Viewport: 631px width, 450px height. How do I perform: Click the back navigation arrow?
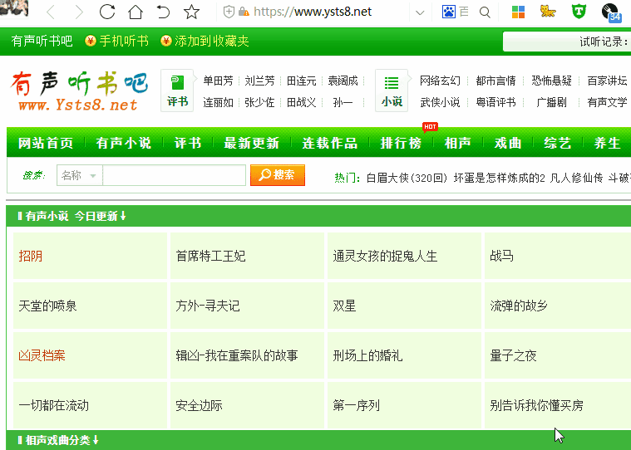[51, 12]
